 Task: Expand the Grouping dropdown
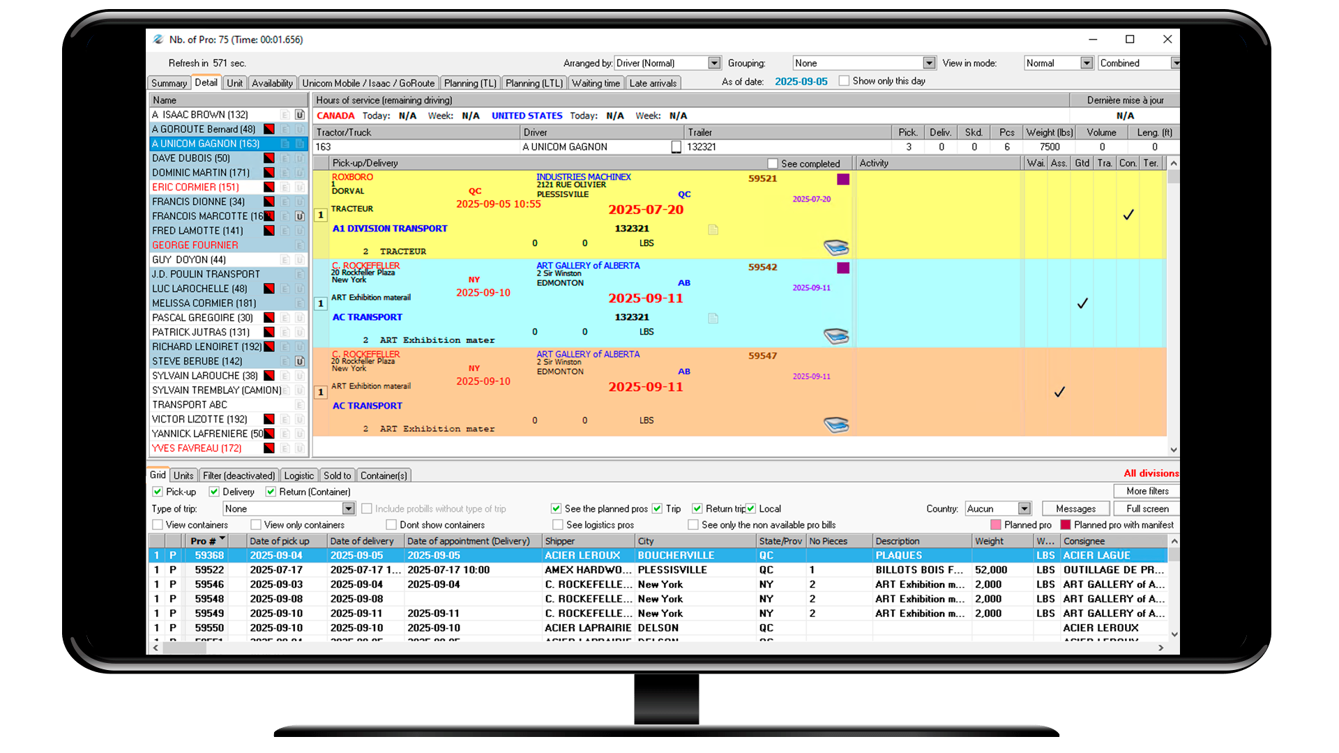click(x=929, y=63)
